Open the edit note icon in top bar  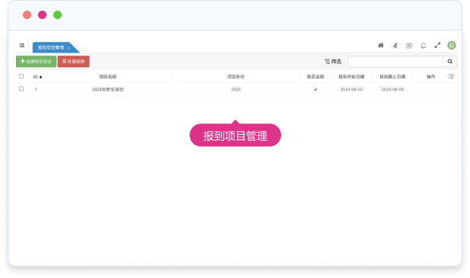pyautogui.click(x=409, y=46)
